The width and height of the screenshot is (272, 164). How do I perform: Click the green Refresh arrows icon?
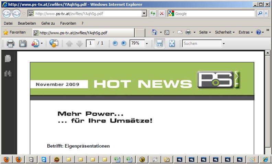pos(152,13)
